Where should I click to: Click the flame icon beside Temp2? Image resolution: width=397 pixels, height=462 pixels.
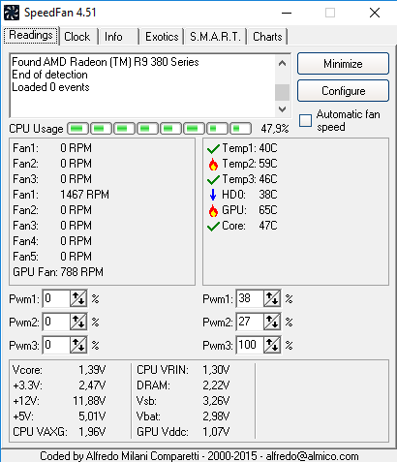pos(213,164)
